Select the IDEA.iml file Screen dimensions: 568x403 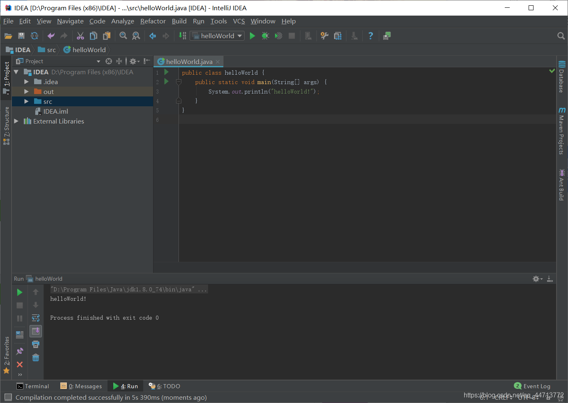pyautogui.click(x=51, y=111)
